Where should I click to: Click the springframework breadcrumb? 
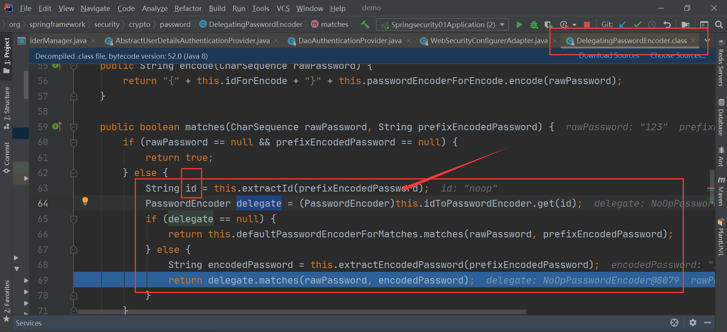[x=57, y=24]
